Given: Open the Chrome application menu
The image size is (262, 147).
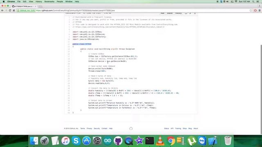Looking at the screenshot, I should (x=11, y=2).
